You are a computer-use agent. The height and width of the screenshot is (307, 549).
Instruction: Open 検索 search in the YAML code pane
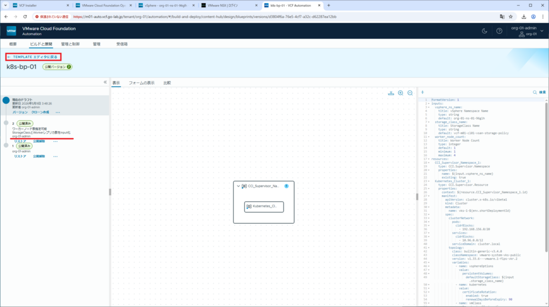[x=539, y=92]
